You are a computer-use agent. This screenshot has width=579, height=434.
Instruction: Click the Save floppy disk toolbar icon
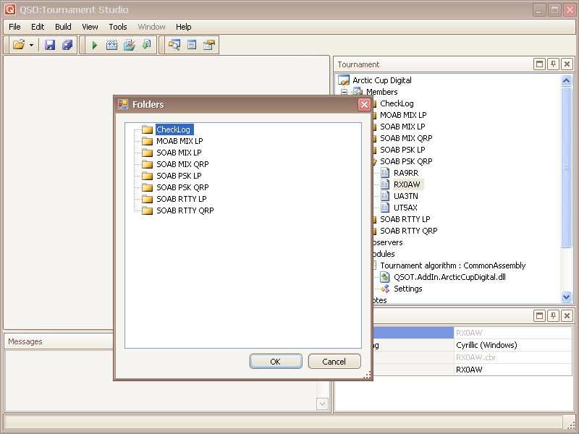pyautogui.click(x=50, y=45)
